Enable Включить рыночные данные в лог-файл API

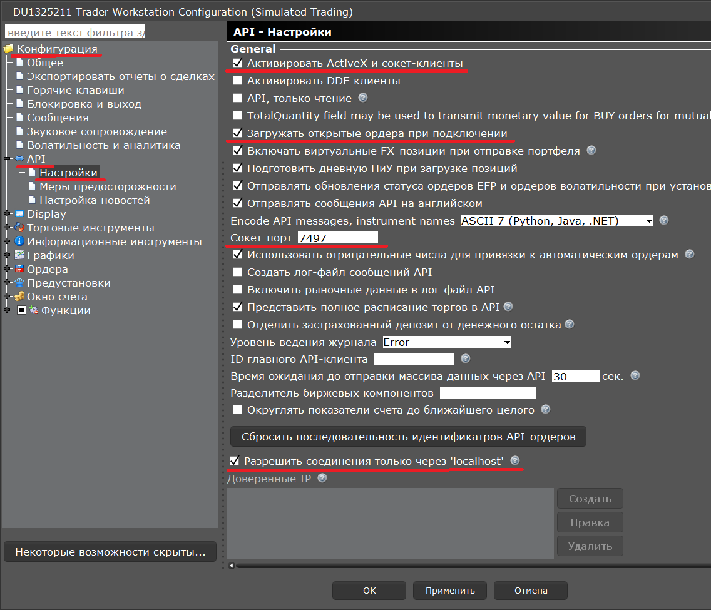coord(238,290)
